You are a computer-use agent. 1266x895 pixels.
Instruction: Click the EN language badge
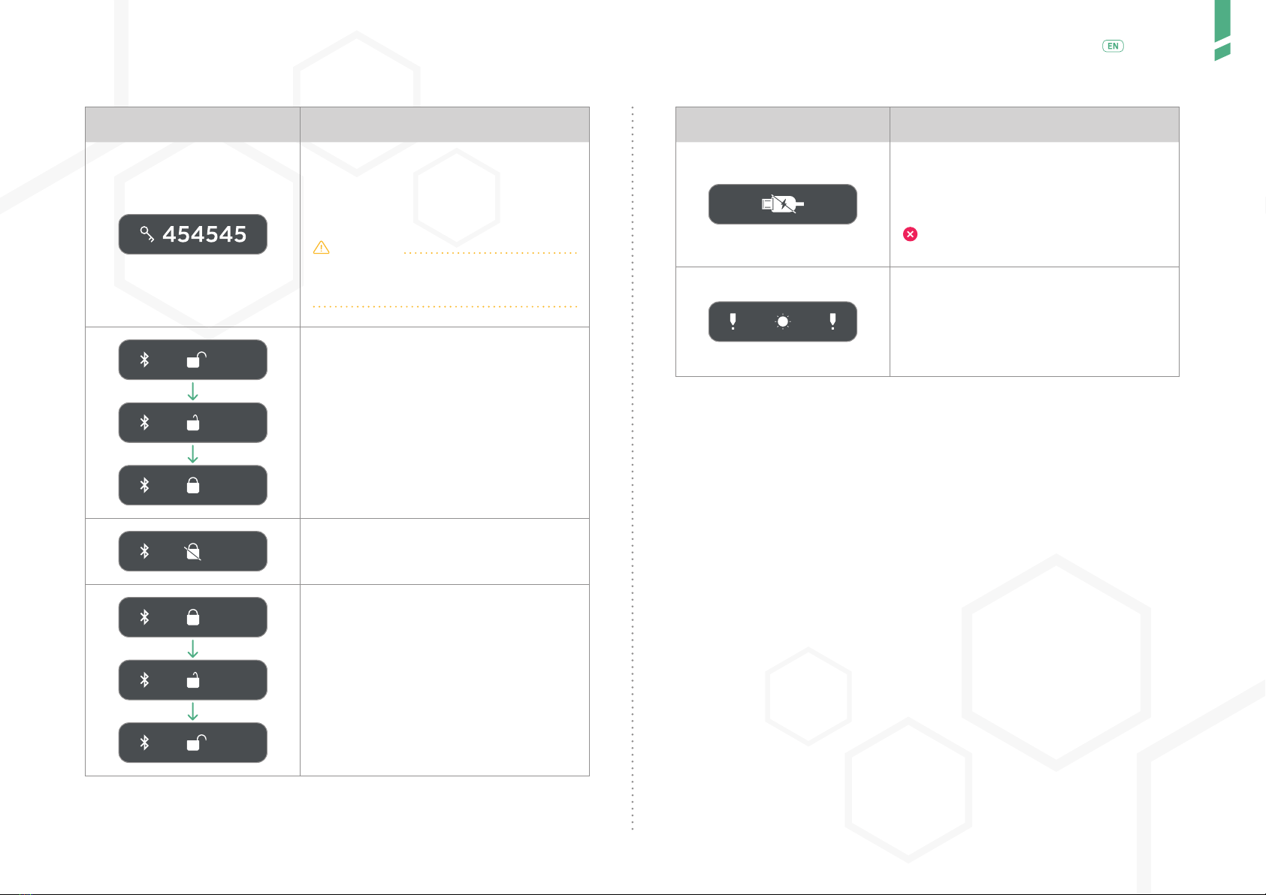tap(1113, 46)
